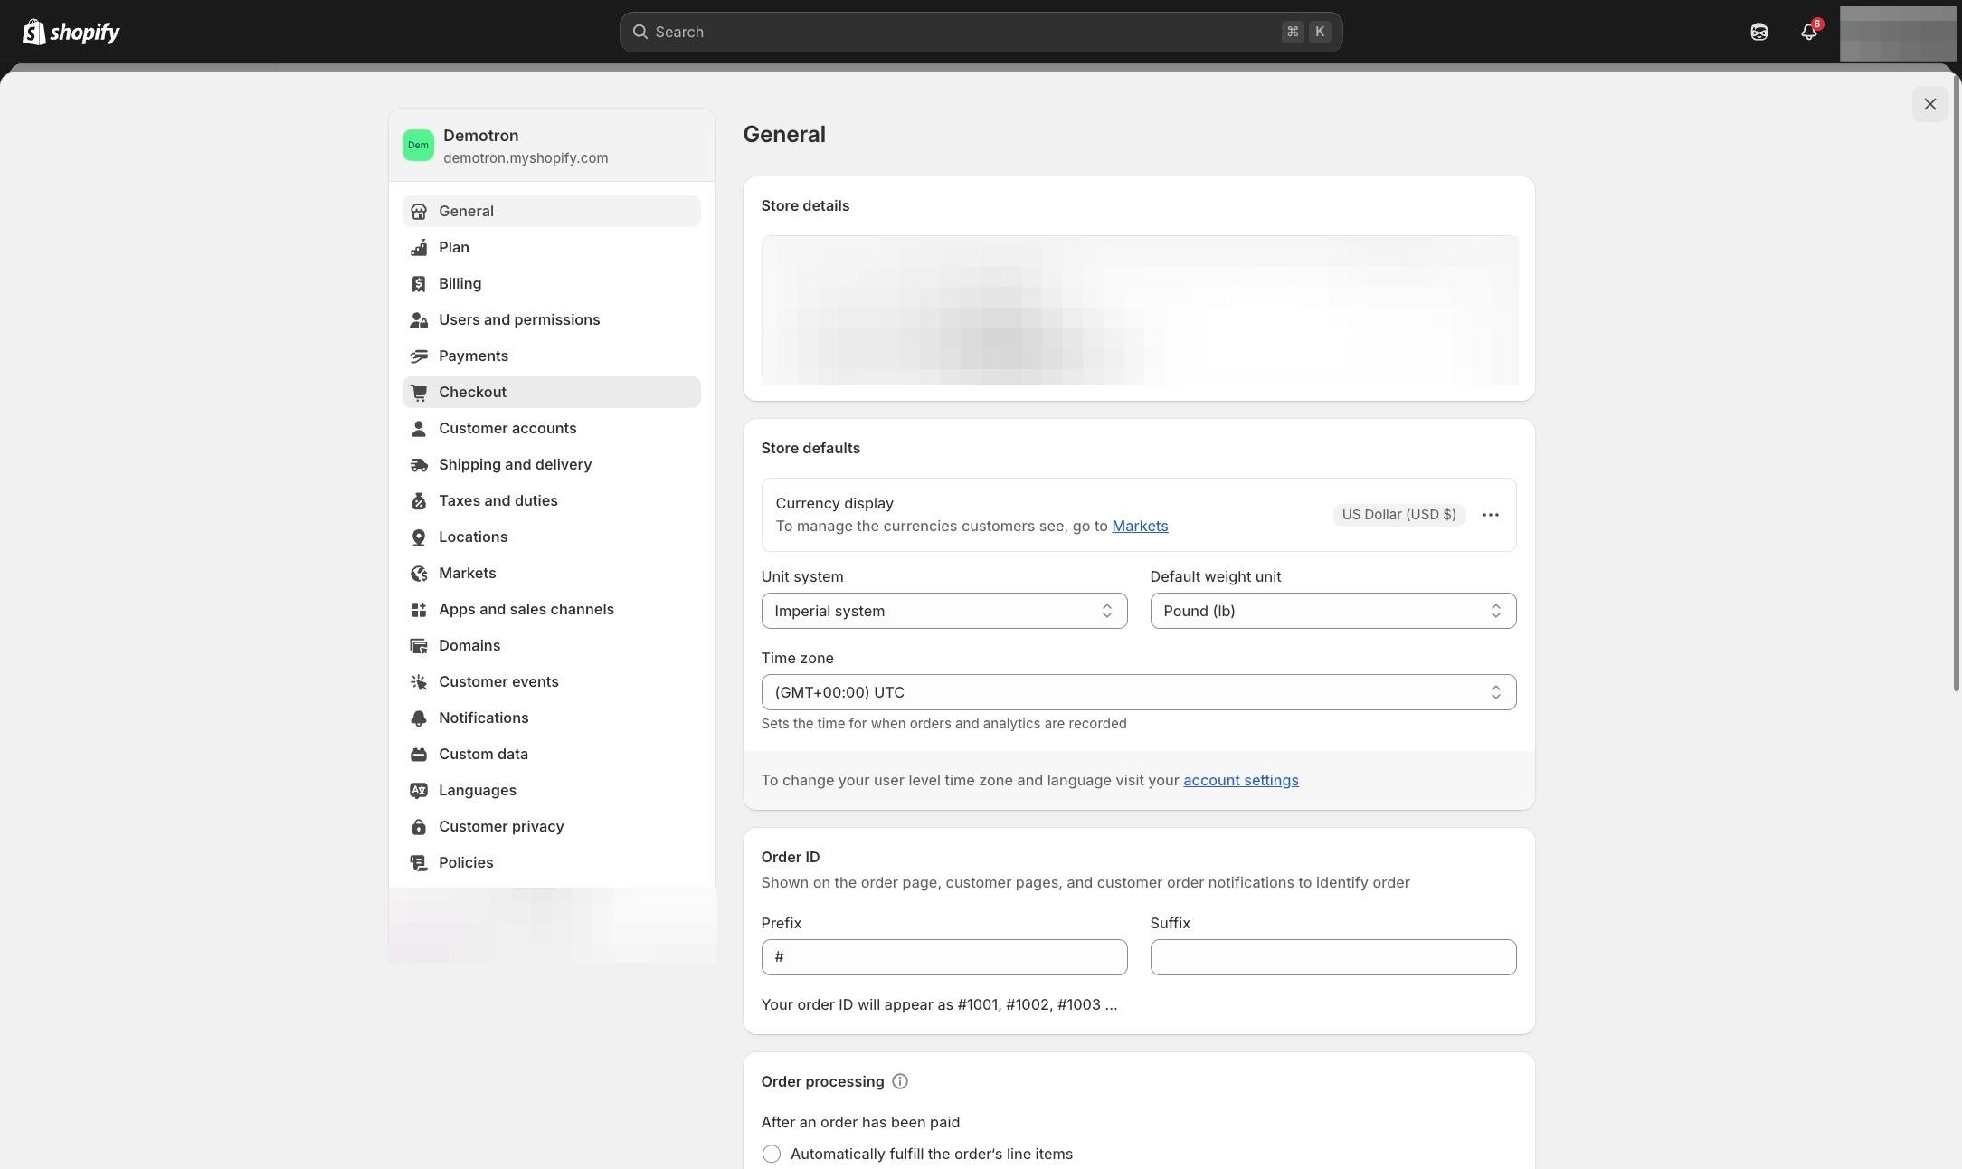Viewport: 1962px width, 1169px height.
Task: Open the Unit system dropdown
Action: 943,611
